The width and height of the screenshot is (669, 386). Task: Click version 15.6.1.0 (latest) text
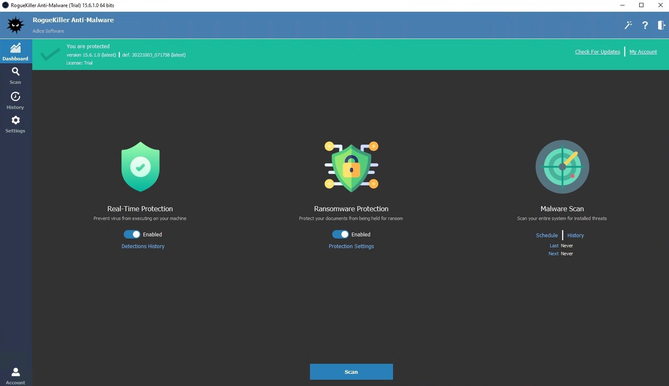point(91,55)
